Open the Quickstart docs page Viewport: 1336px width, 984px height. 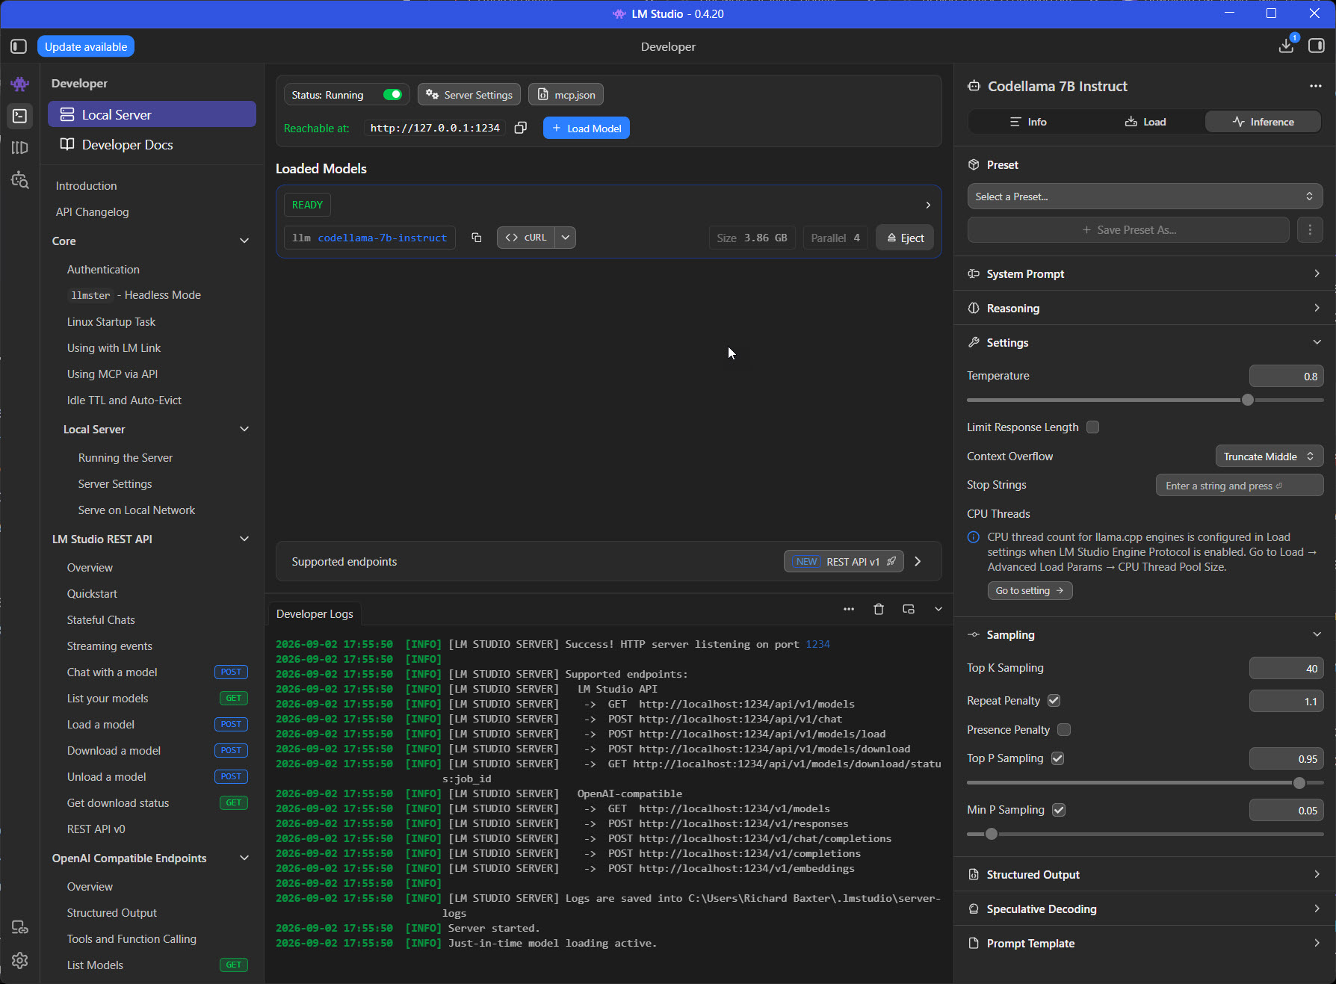[x=92, y=593]
